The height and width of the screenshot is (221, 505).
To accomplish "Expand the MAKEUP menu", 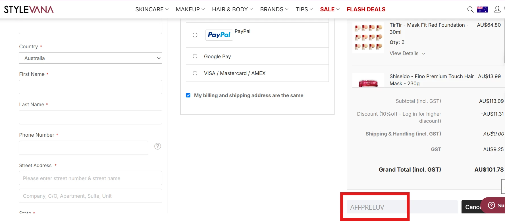I will click(190, 9).
